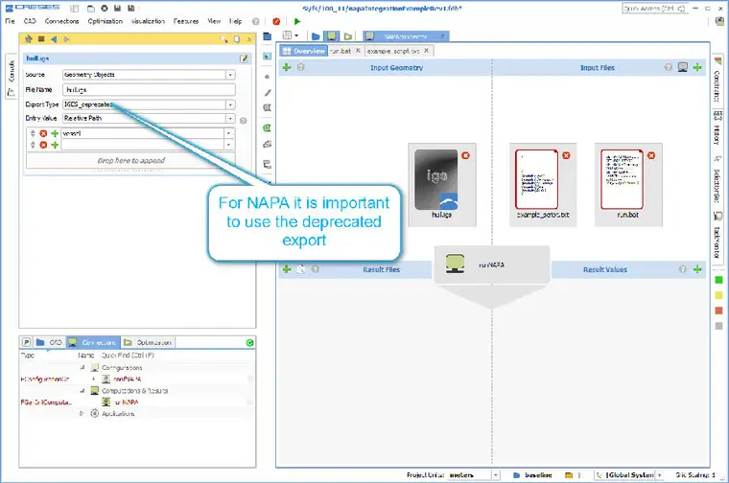The image size is (729, 483).
Task: Click the green Run play button
Action: [297, 21]
